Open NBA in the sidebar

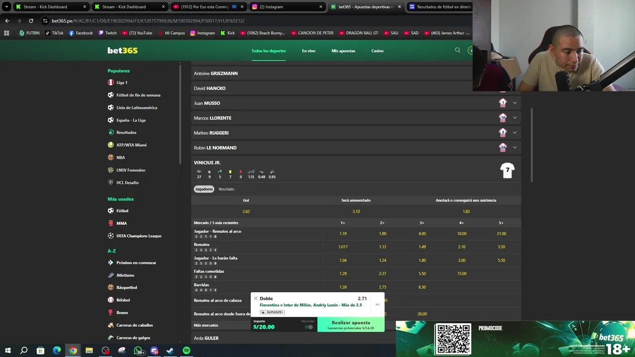(121, 157)
